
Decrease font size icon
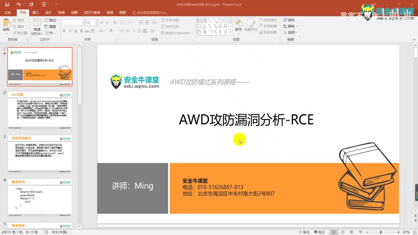point(107,23)
